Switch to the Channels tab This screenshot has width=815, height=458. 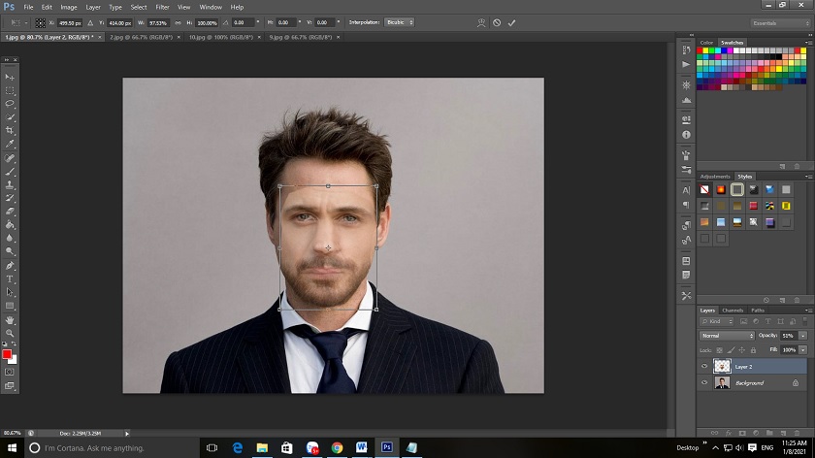tap(733, 311)
